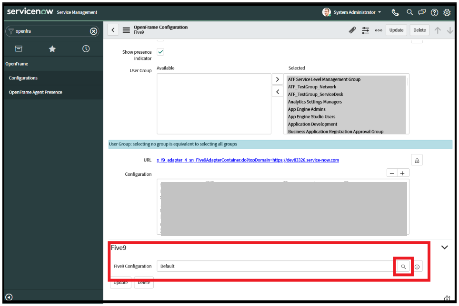Screen dimensions: 459x306
Task: Open the help question mark icon
Action: (x=434, y=12)
